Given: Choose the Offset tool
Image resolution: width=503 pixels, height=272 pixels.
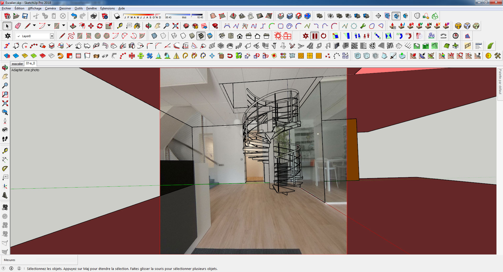Looking at the screenshot, I should (82, 26).
